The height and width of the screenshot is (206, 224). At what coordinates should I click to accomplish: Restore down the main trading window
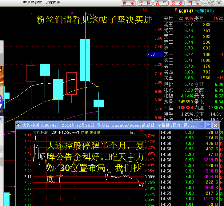pos(212,3)
